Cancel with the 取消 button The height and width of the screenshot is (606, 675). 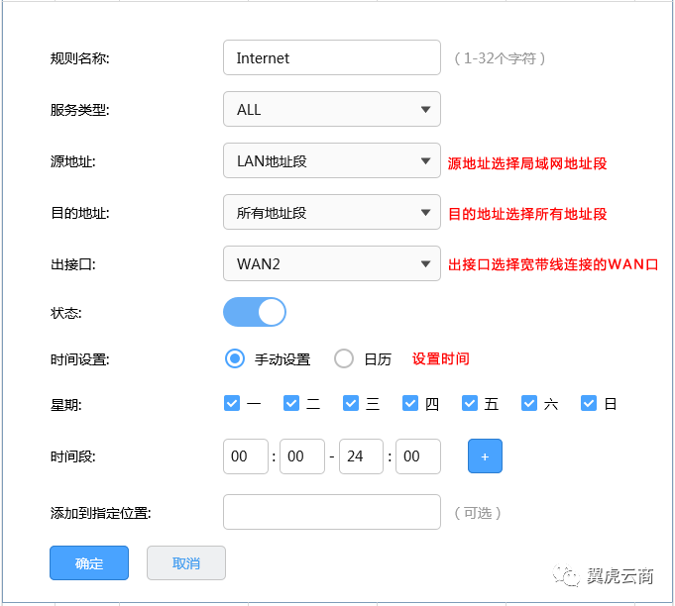click(x=186, y=563)
